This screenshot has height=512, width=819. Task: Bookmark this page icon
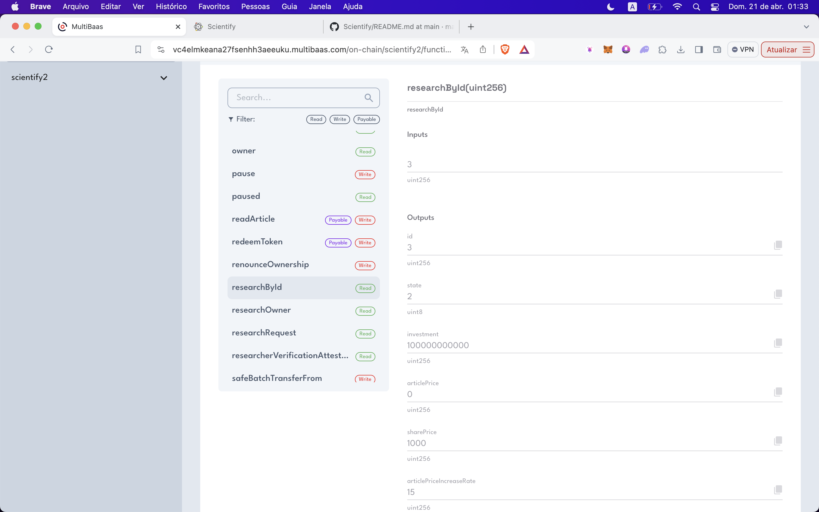[x=138, y=49]
